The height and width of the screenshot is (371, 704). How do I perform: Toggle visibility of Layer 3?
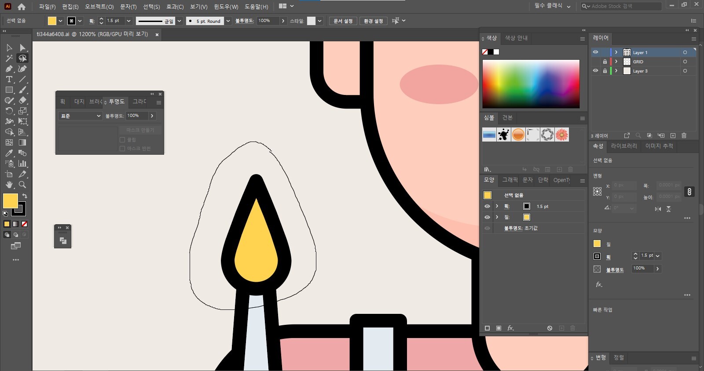[x=595, y=71]
